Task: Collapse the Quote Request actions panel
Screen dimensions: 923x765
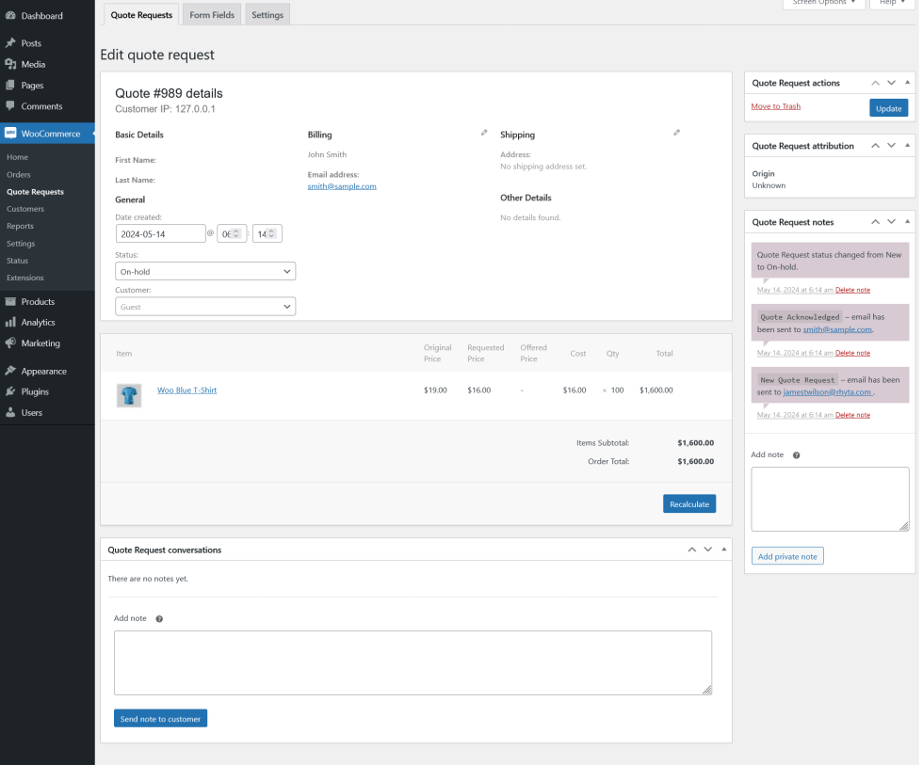Action: click(x=907, y=82)
